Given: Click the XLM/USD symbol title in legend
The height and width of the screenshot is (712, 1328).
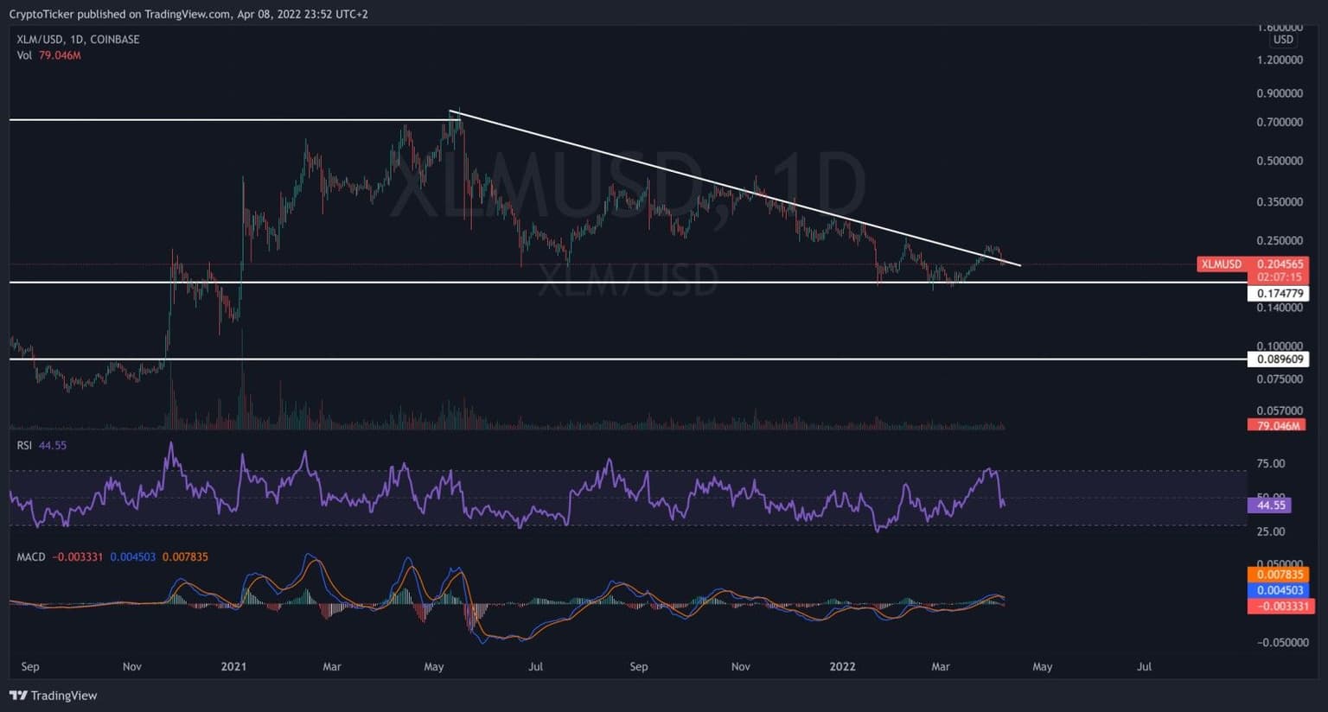Looking at the screenshot, I should click(78, 40).
